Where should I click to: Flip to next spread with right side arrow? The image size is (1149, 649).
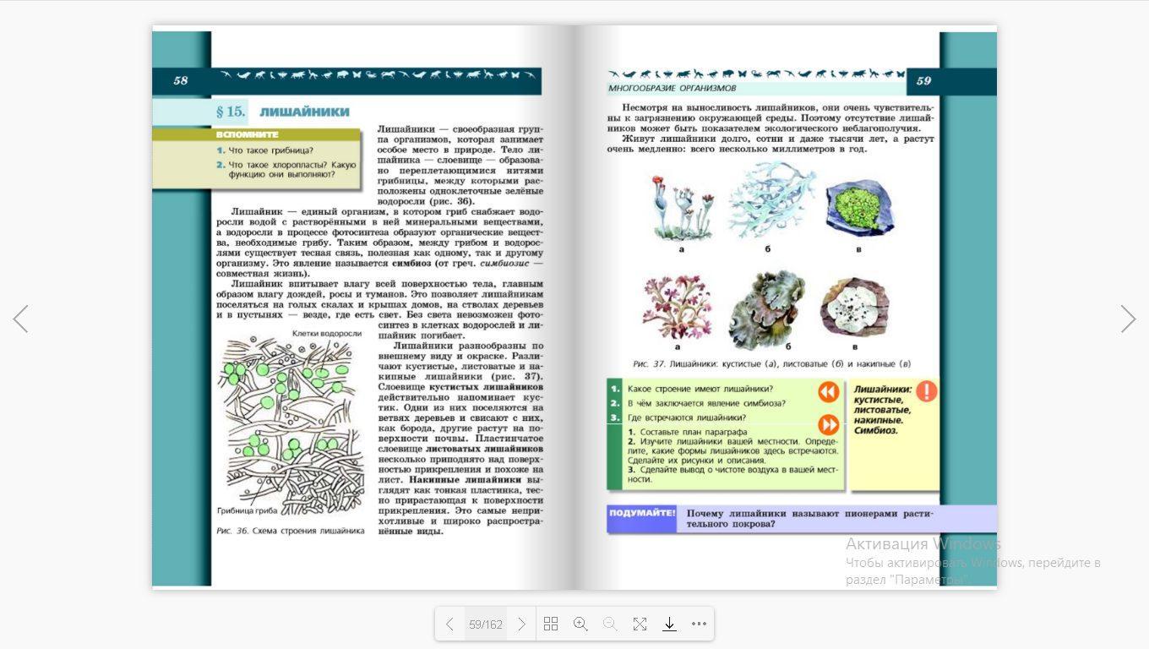pos(1128,319)
